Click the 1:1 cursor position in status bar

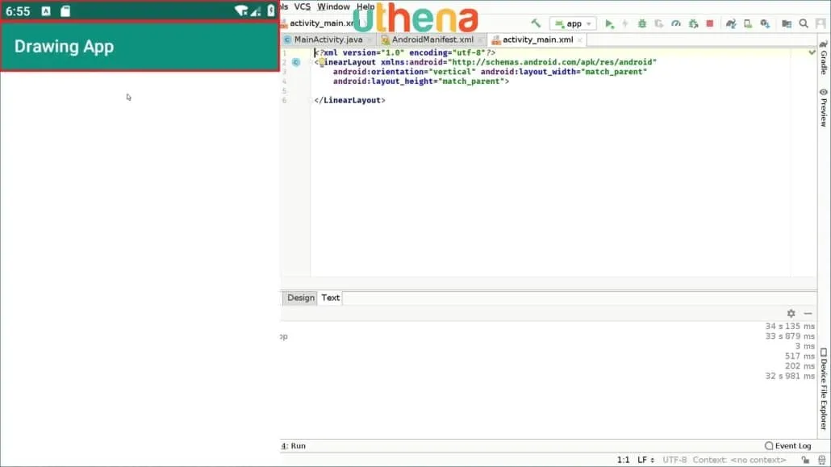[x=623, y=460]
